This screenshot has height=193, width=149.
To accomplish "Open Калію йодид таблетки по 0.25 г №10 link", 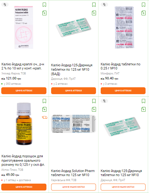I will (x=120, y=66).
